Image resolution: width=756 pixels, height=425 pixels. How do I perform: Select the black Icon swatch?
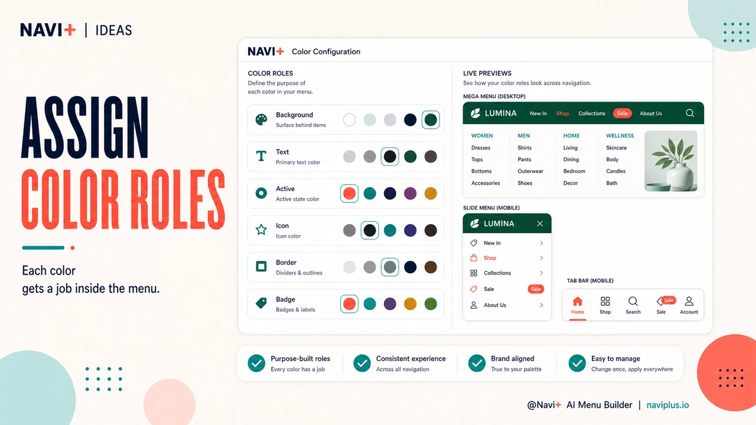pos(370,230)
